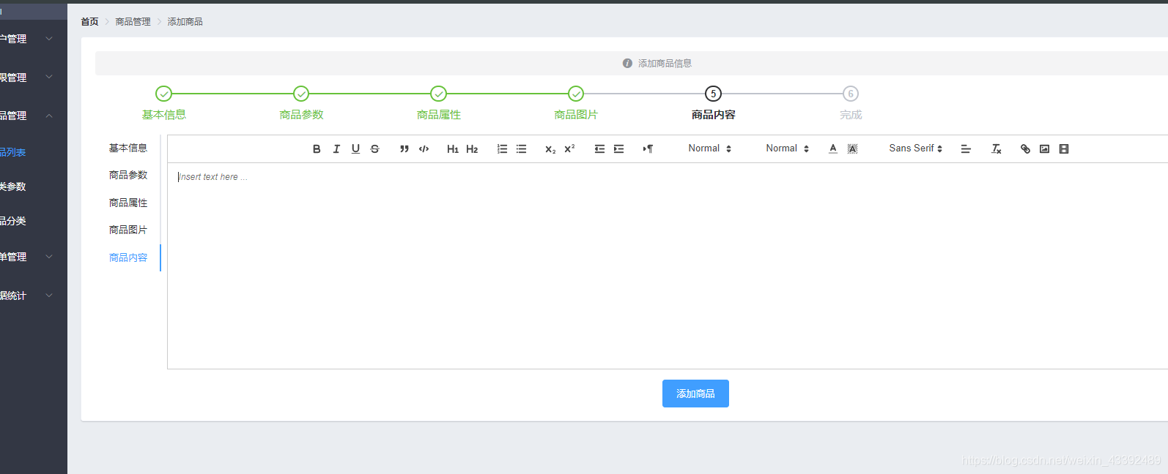Switch to the 商品图片 vertical tab
1168x474 pixels.
coord(128,230)
